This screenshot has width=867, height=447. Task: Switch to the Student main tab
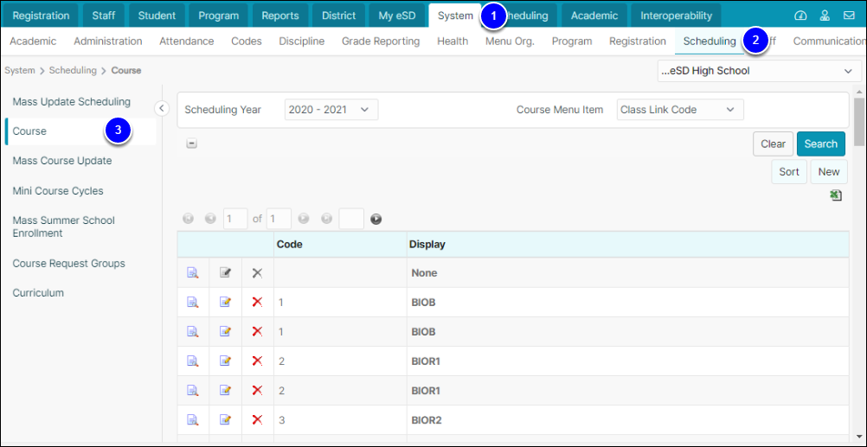point(157,16)
